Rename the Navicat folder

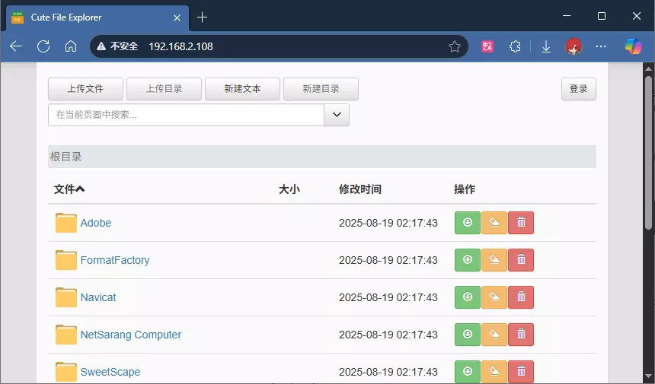tap(494, 297)
